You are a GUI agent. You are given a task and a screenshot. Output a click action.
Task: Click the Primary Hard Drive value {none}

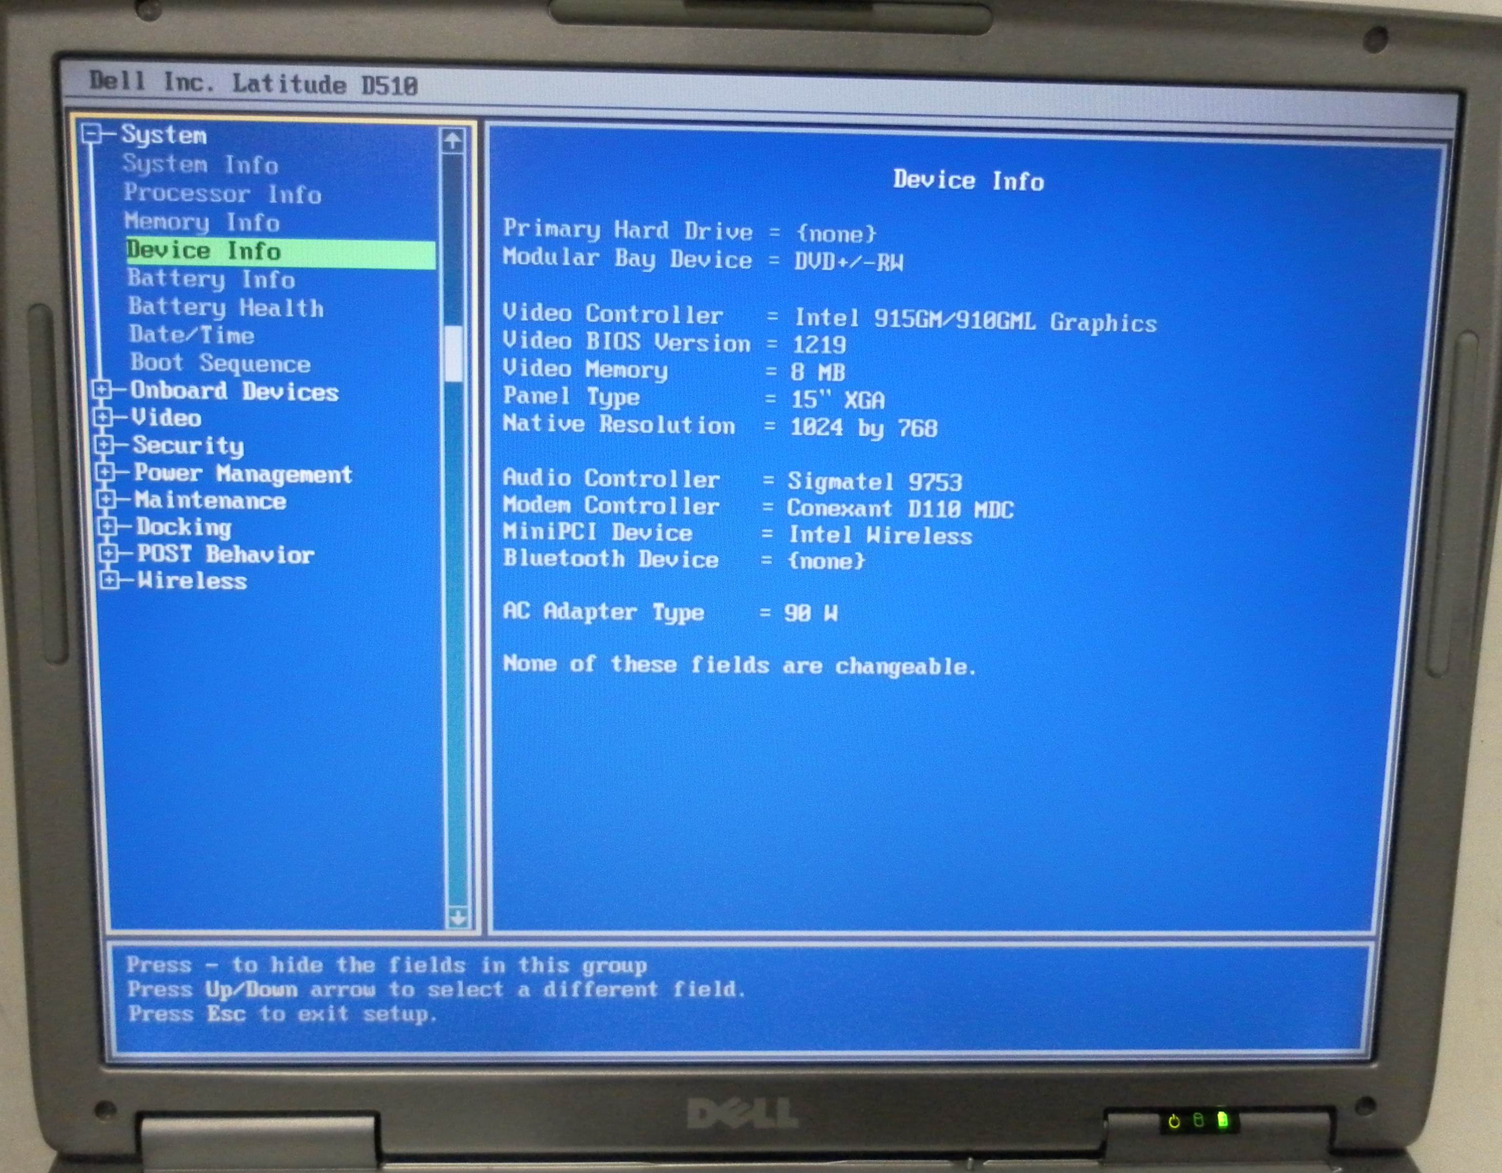click(836, 234)
